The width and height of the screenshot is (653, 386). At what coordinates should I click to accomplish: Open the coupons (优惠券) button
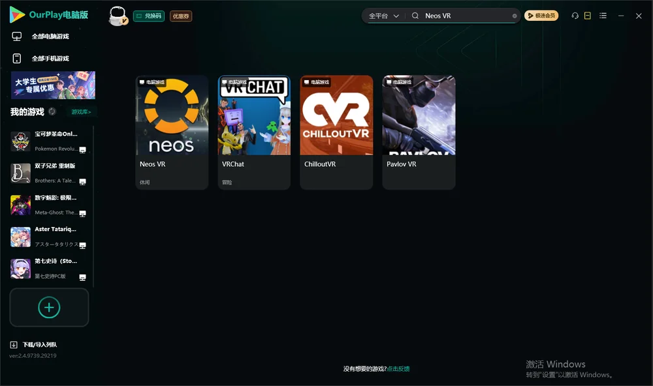181,16
